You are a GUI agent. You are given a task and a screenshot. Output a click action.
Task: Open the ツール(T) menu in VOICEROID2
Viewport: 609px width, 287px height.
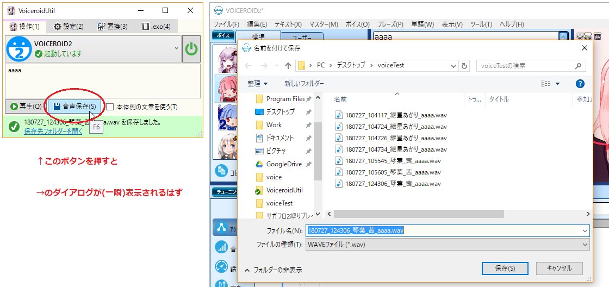481,24
